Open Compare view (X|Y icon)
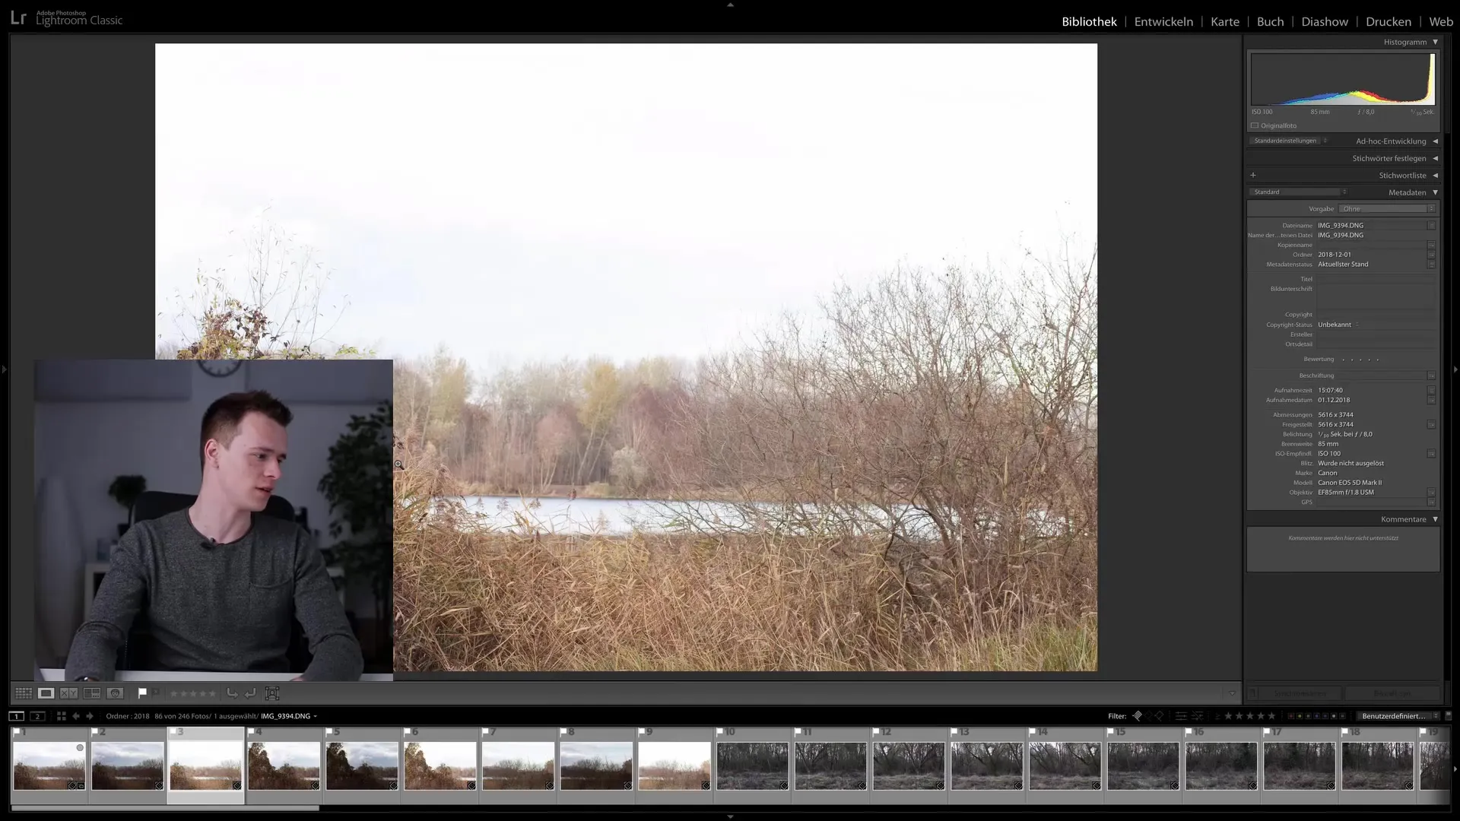Image resolution: width=1460 pixels, height=821 pixels. [69, 693]
